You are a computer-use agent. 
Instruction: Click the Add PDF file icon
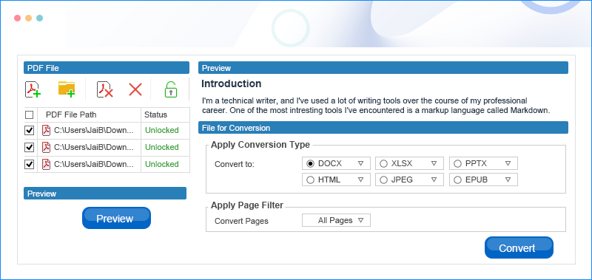click(x=33, y=89)
